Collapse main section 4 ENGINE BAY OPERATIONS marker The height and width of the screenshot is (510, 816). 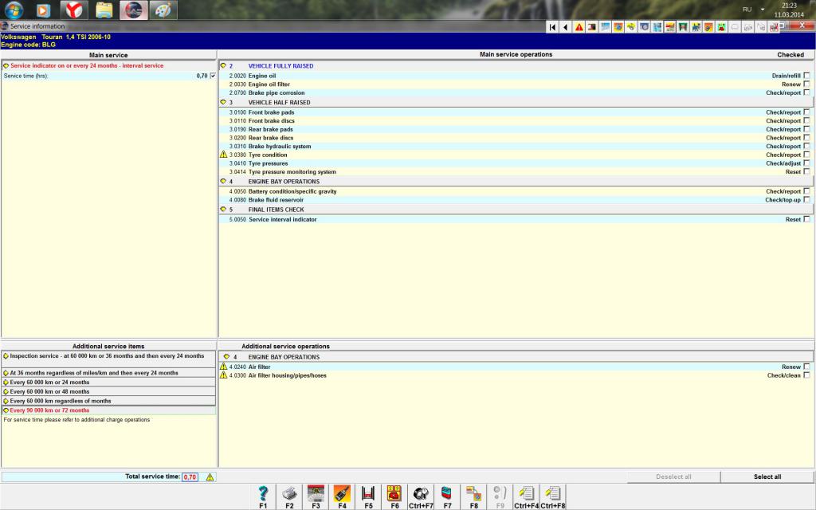223,181
